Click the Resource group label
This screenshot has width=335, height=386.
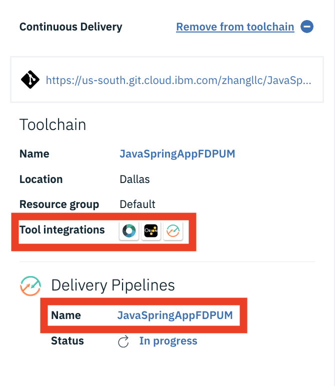click(59, 204)
